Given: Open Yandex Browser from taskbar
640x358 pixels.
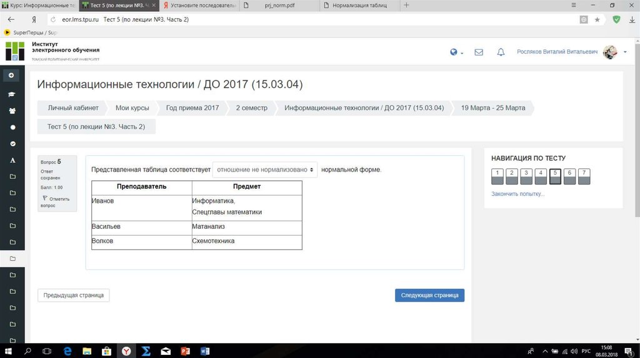Looking at the screenshot, I should tap(126, 351).
